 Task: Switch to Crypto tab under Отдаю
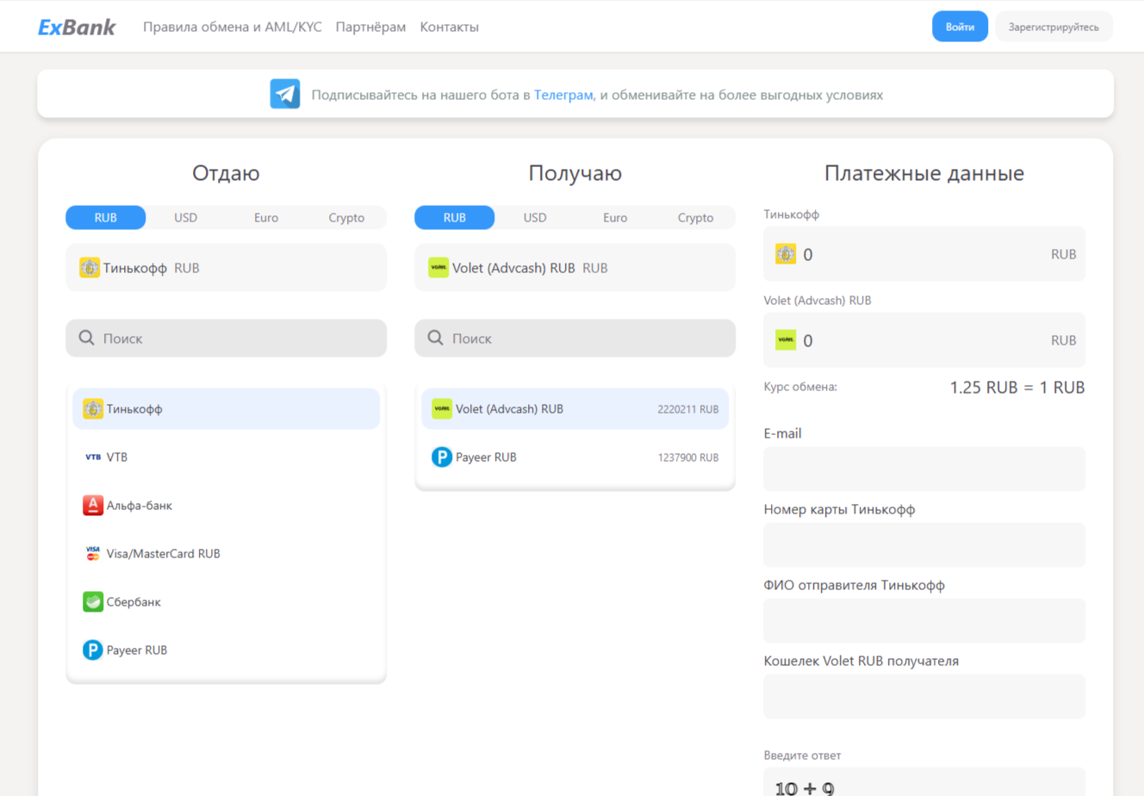(x=346, y=218)
